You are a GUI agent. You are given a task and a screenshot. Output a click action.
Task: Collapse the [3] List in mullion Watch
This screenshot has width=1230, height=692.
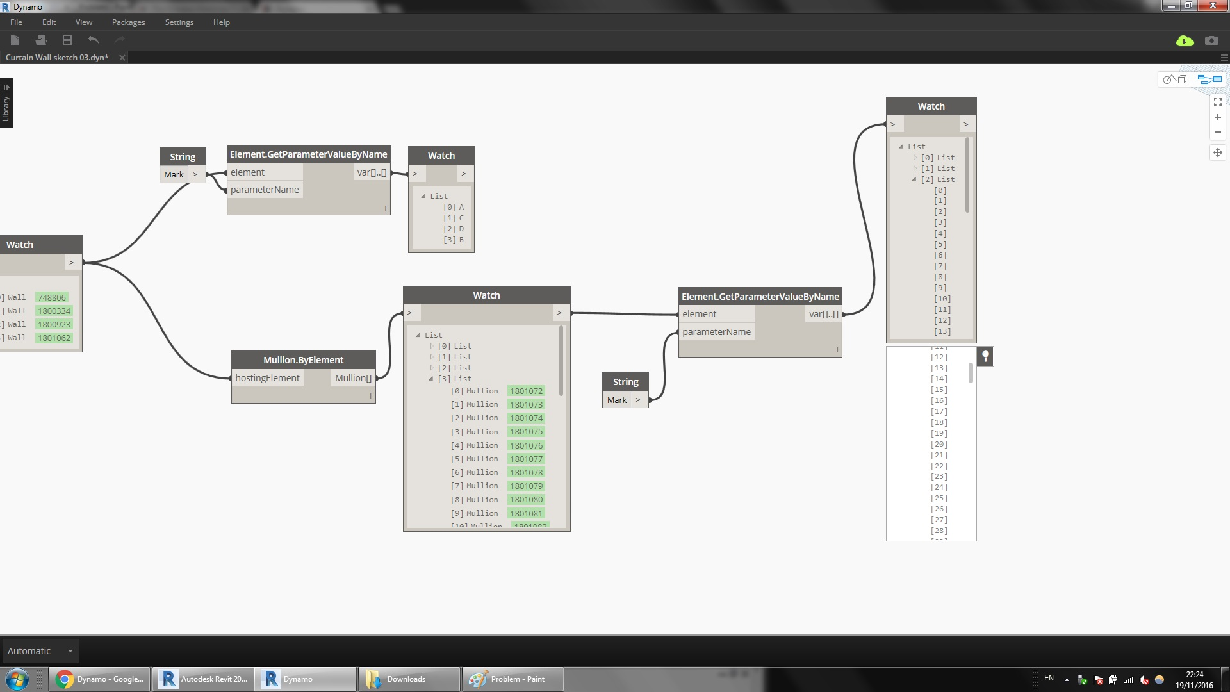(x=431, y=379)
